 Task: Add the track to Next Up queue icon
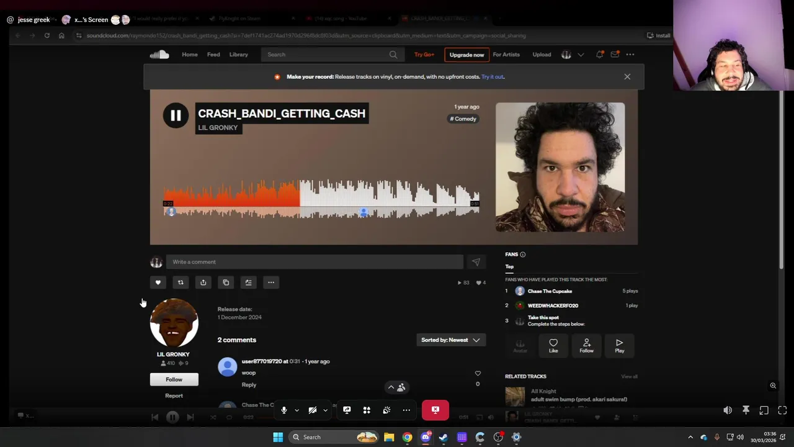tap(248, 282)
